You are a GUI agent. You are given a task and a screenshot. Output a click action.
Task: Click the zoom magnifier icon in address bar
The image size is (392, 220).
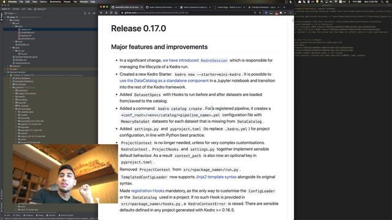[255, 12]
